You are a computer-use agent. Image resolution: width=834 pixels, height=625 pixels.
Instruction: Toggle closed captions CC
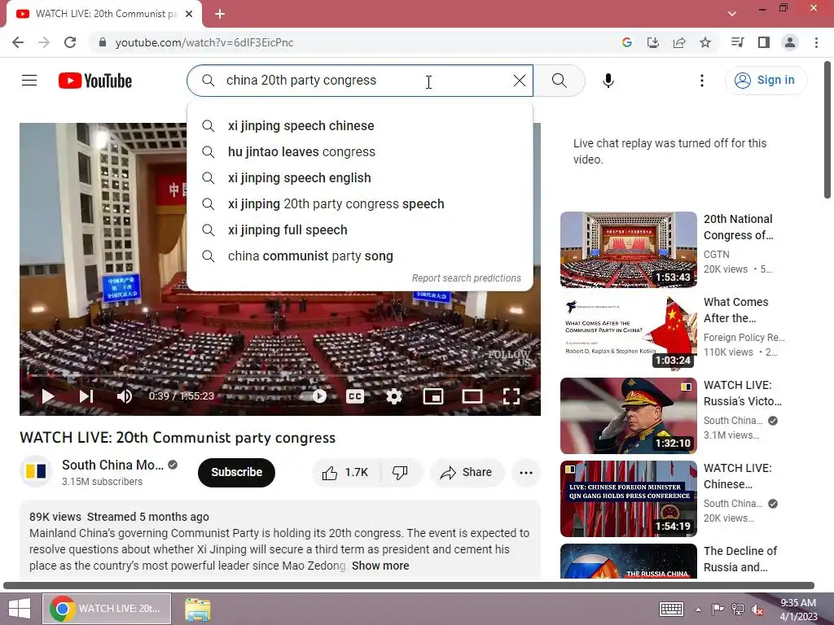(x=355, y=396)
